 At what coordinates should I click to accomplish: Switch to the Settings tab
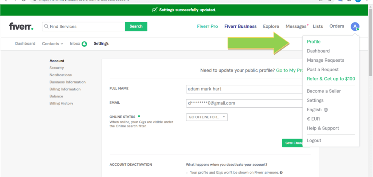[101, 43]
